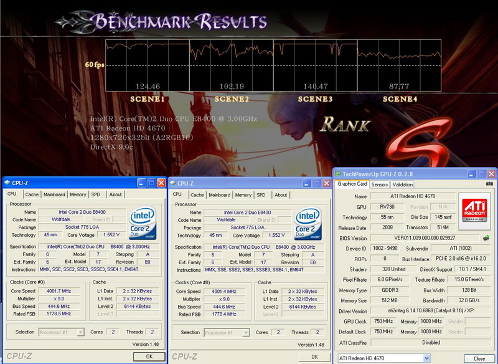
Task: Click the Scene 2 score 102.19
Action: tap(232, 86)
